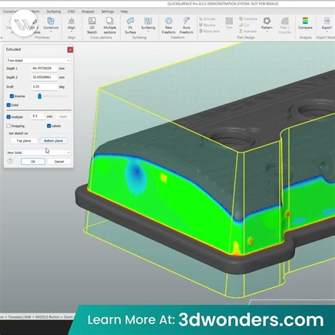
Task: Uncheck the Solid checkbox
Action: 8,105
